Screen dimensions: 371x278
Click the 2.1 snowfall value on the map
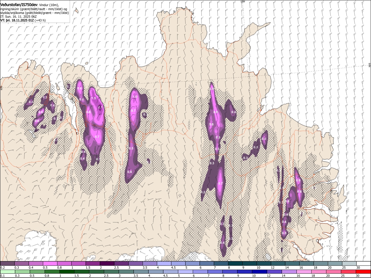(101, 107)
